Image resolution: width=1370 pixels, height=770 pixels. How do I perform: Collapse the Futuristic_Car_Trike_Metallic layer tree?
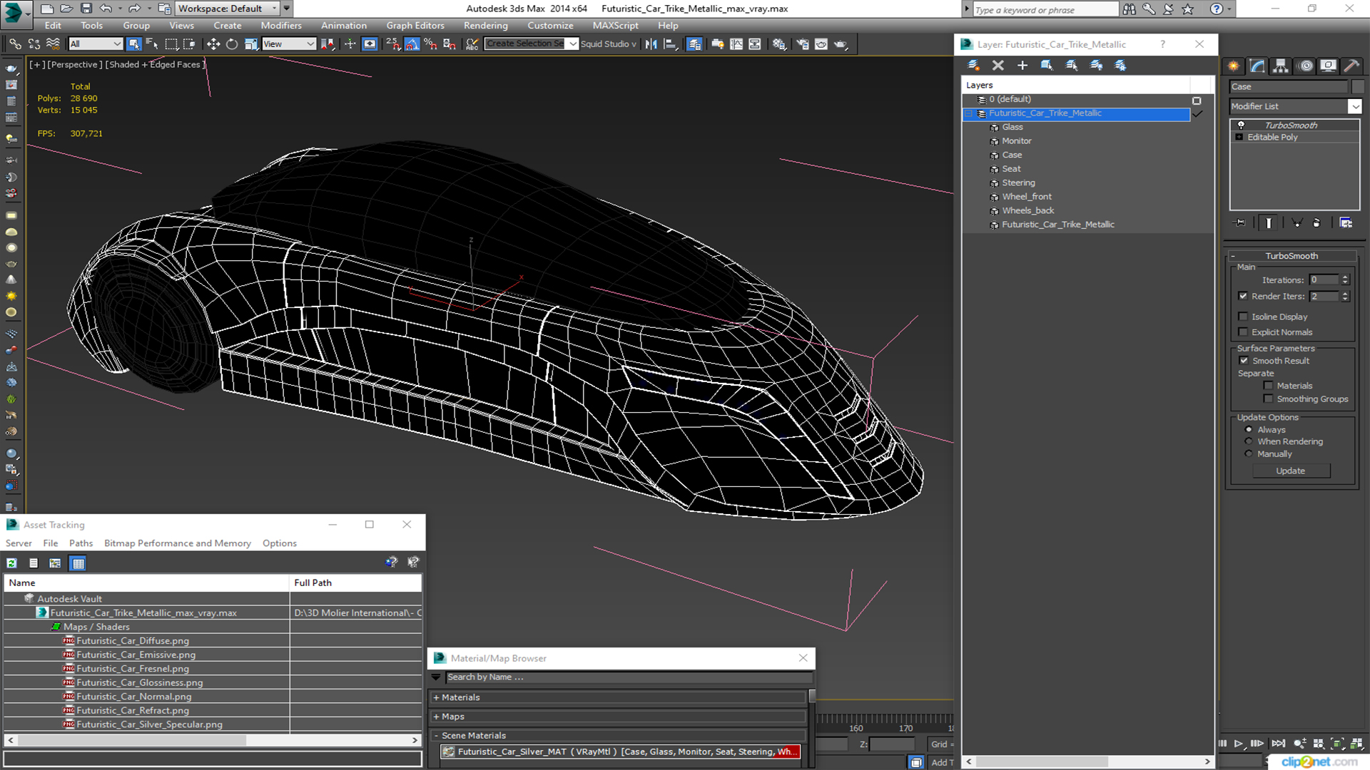coord(969,113)
